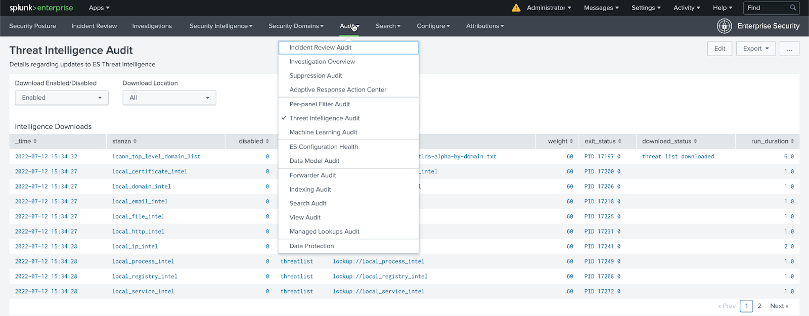
Task: Select Search Audit menu item
Action: (348, 203)
